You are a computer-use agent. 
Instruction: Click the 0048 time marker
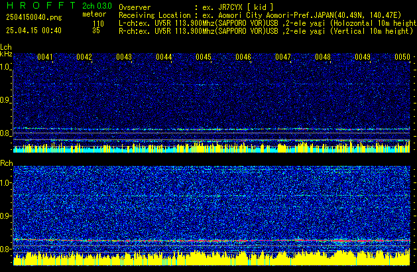(x=323, y=57)
